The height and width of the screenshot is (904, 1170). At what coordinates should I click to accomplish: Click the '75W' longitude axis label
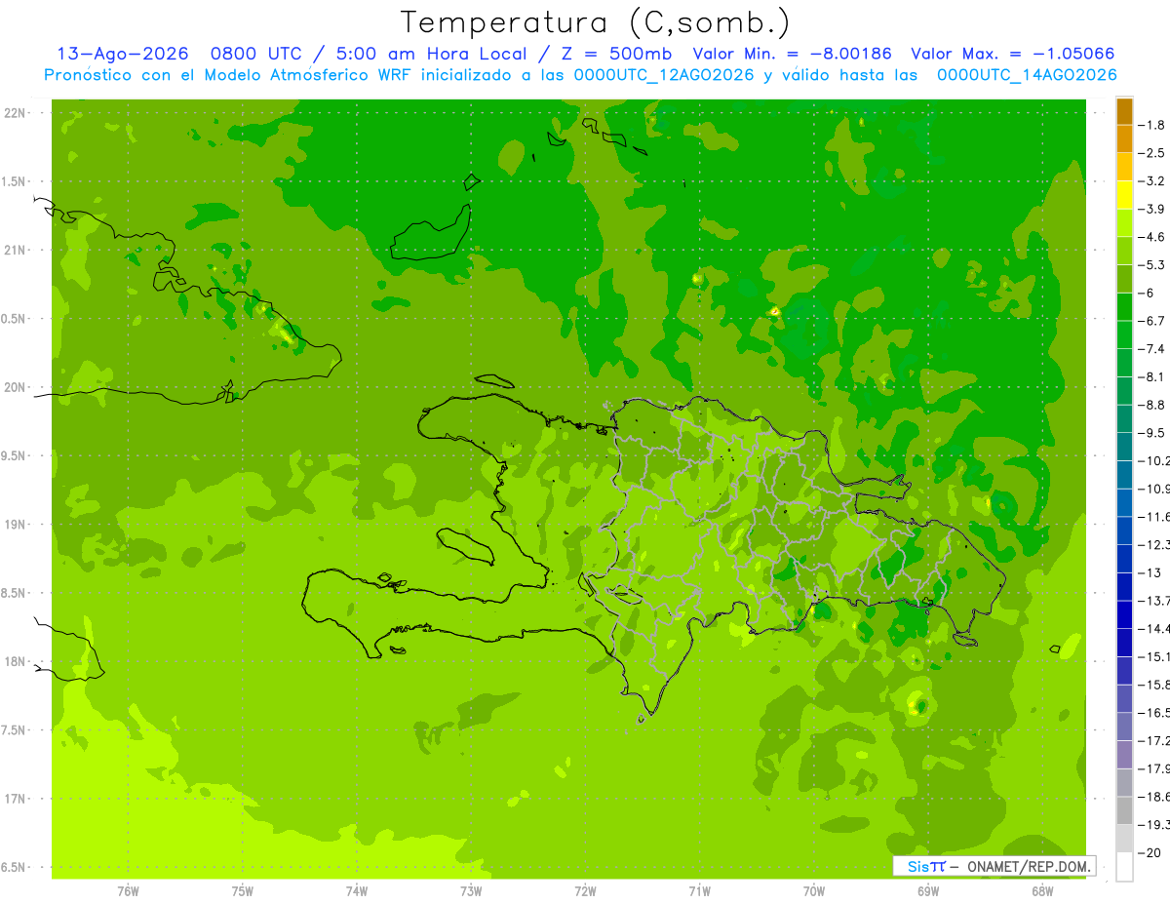pyautogui.click(x=243, y=891)
